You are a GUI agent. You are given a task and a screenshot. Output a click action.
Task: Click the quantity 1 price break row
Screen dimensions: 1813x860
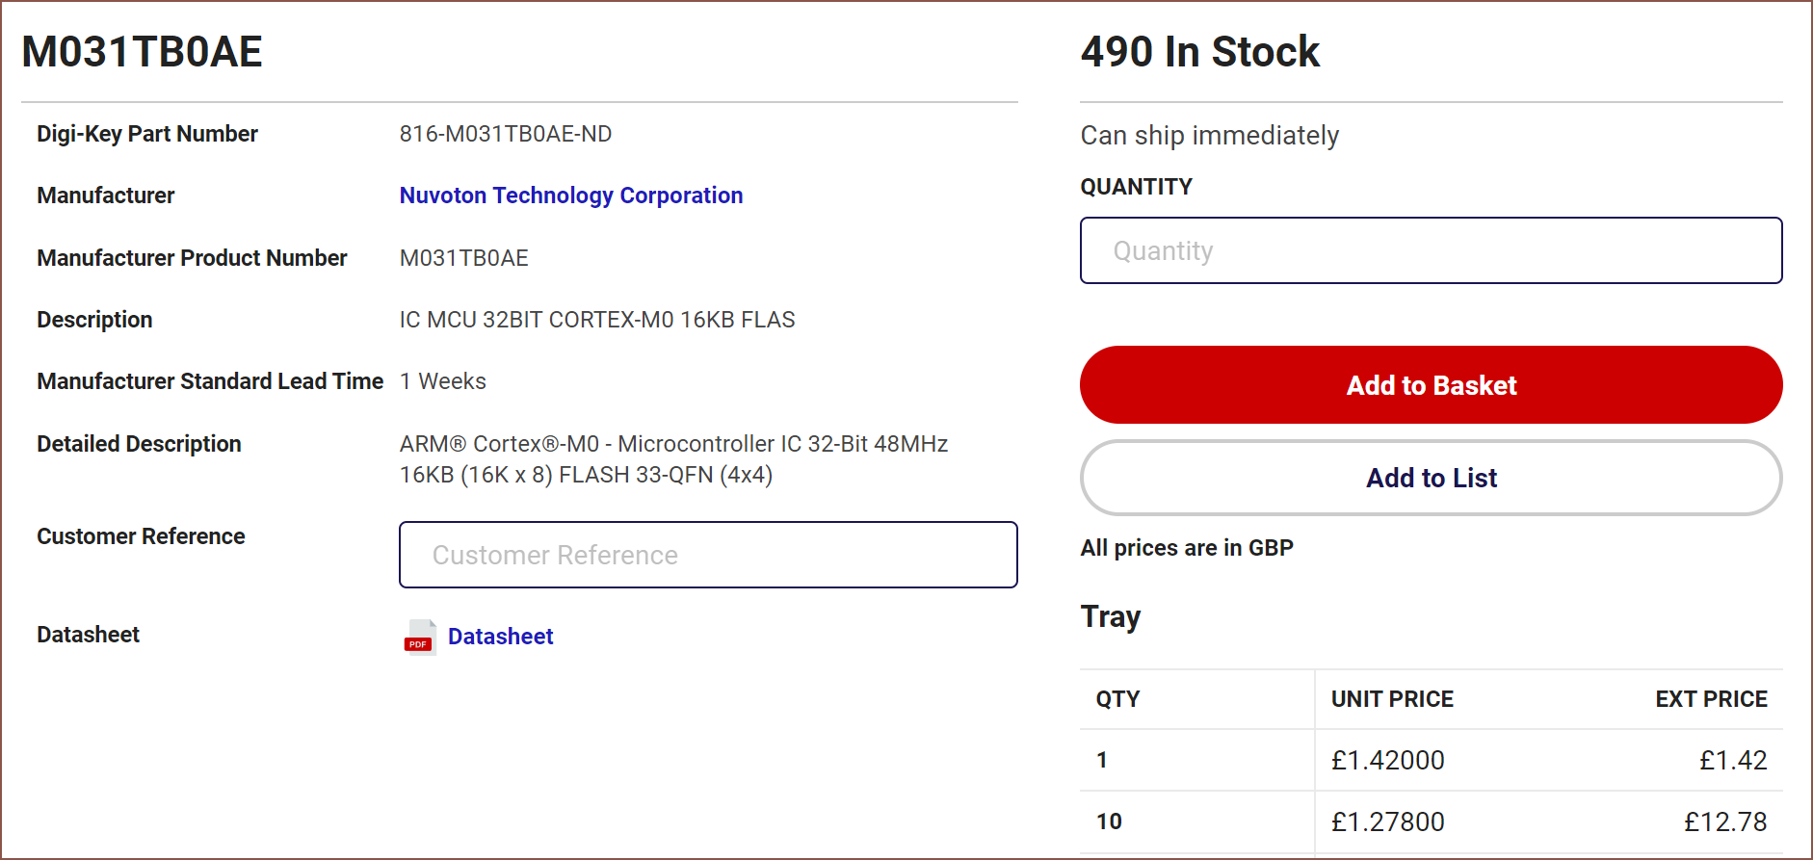tap(1431, 760)
